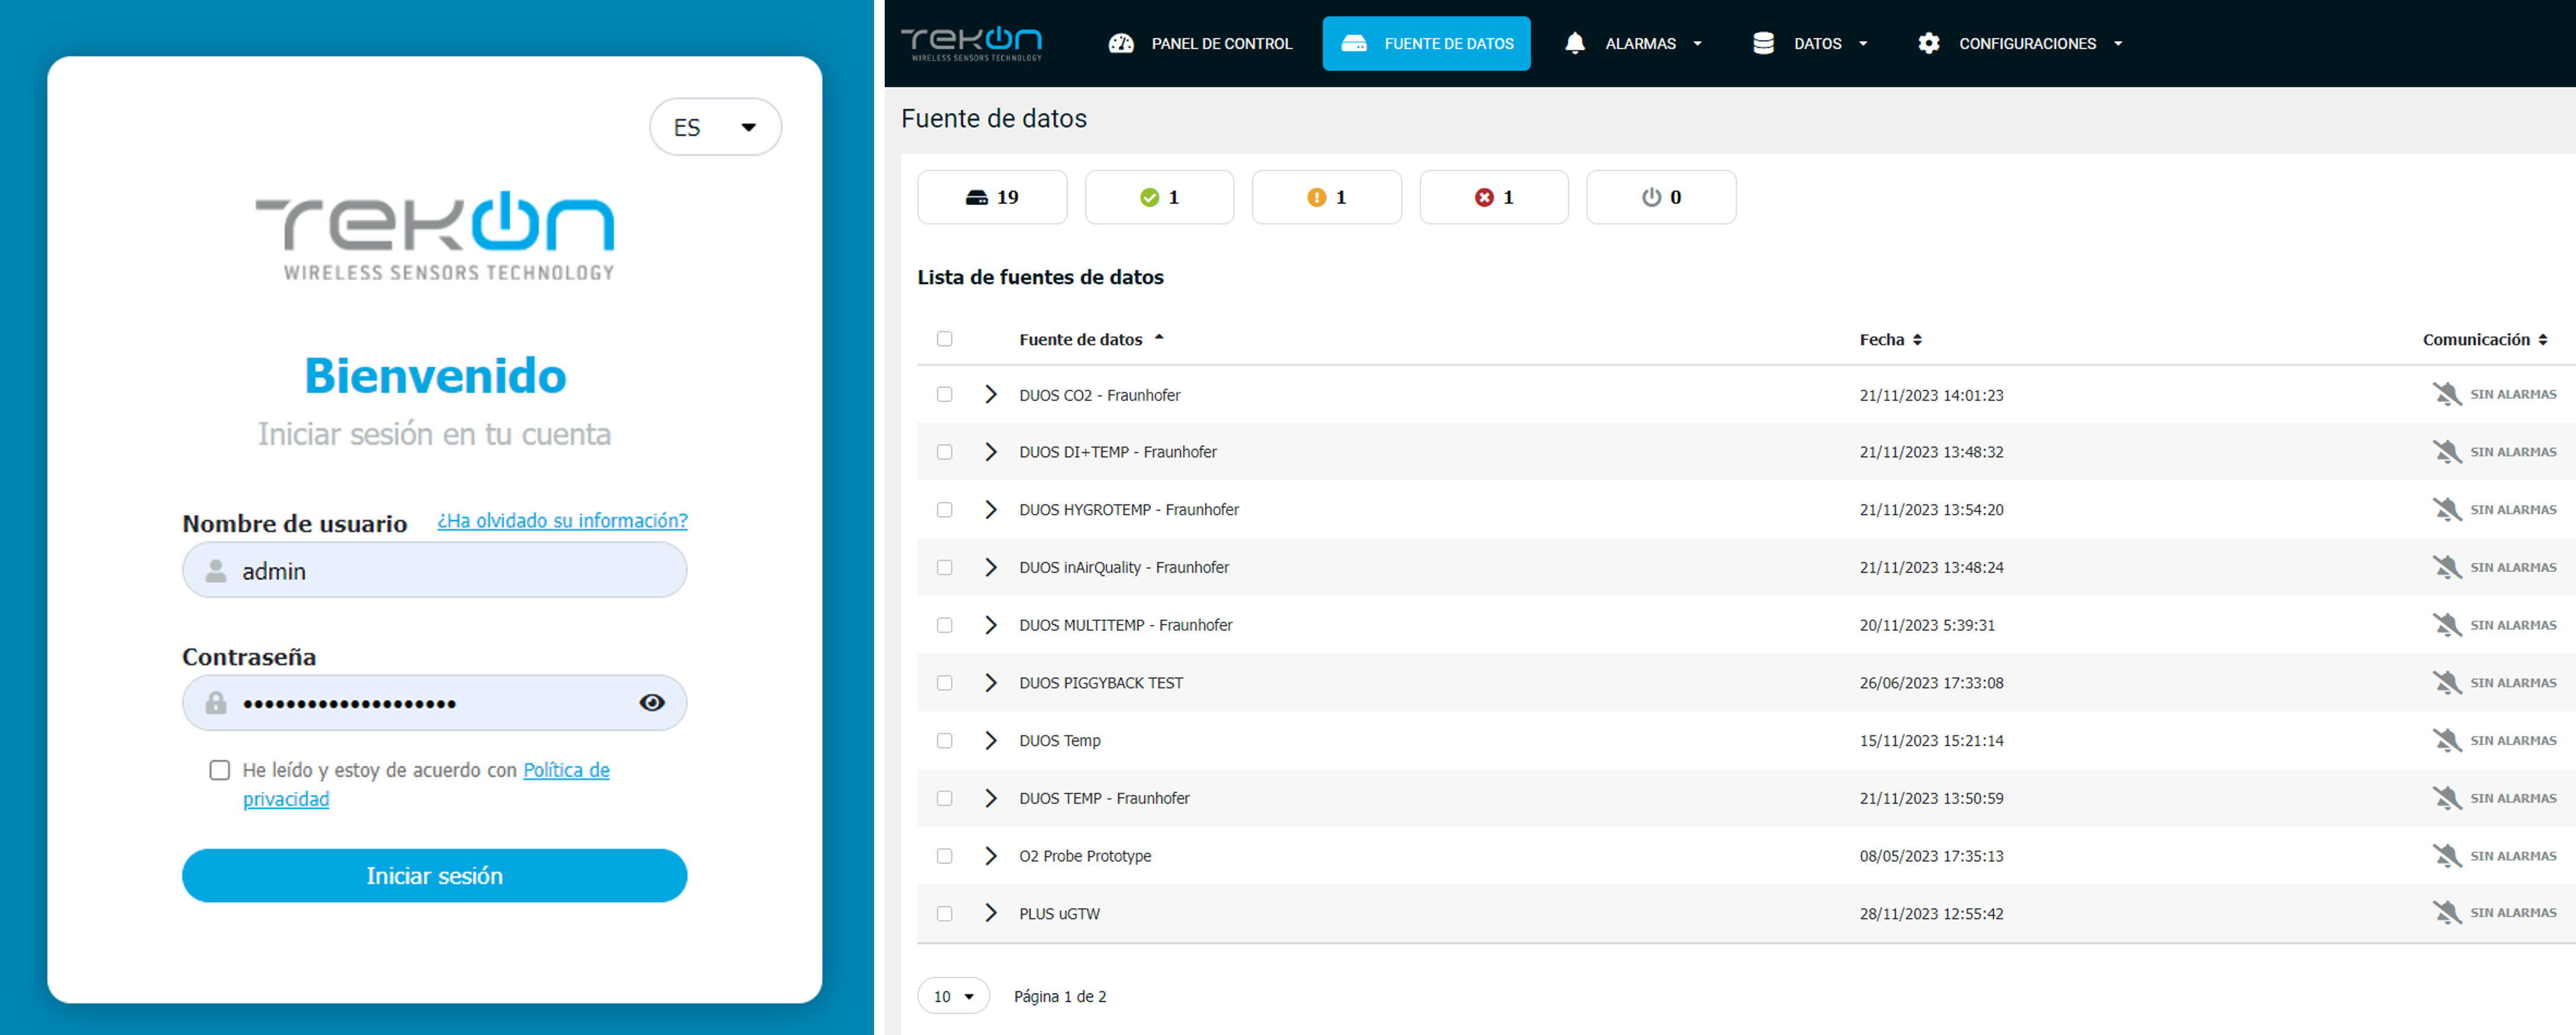Select checkbox for DUOS PIGGYBACK TEST

click(944, 683)
